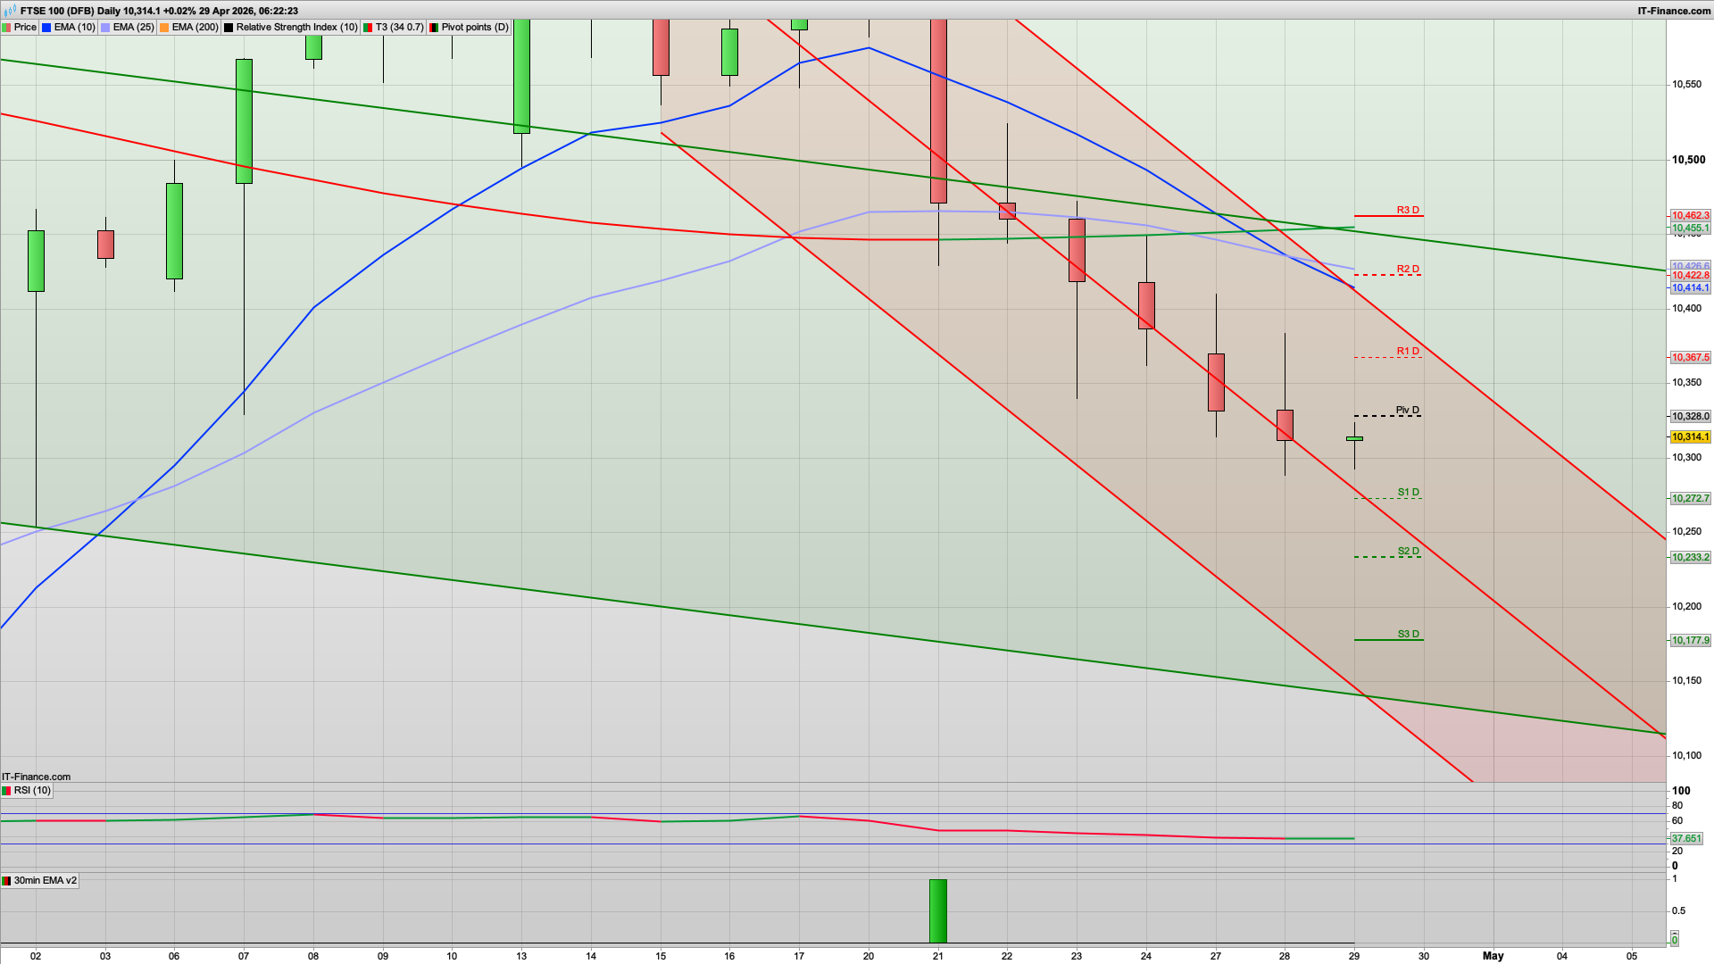
Task: Expand the R3 D resistance level label
Action: 1408,212
